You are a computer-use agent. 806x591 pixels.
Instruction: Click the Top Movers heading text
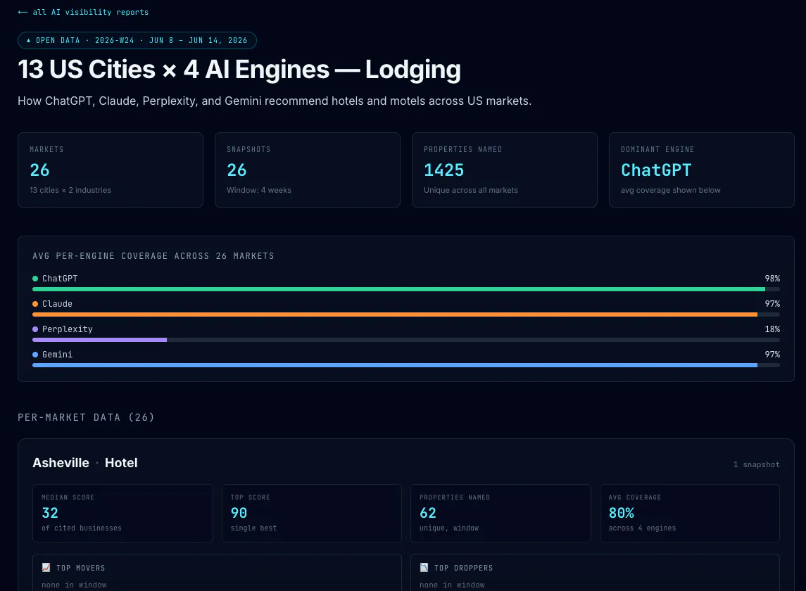(x=81, y=568)
